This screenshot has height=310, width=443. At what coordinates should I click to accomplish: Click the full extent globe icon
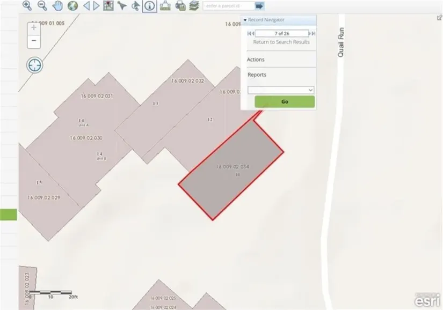72,6
